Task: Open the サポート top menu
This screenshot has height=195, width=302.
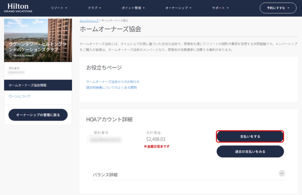Action: pos(220,8)
